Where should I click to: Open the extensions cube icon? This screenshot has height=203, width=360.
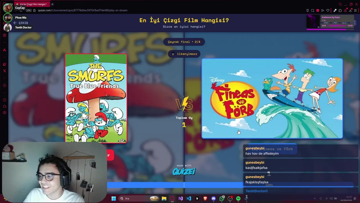340,10
